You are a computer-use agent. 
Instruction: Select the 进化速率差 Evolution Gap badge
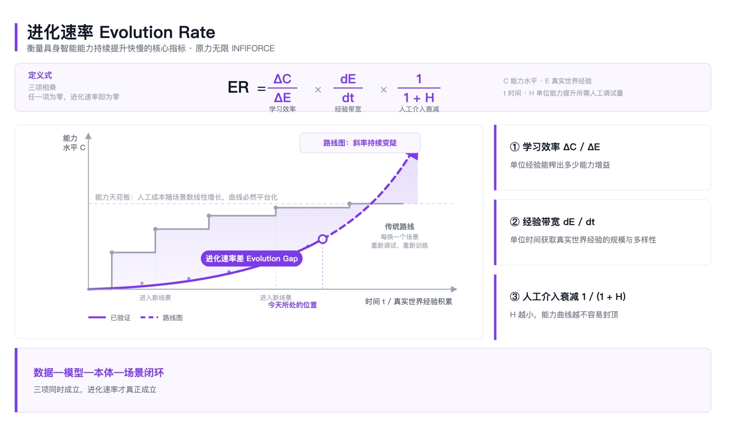point(252,259)
